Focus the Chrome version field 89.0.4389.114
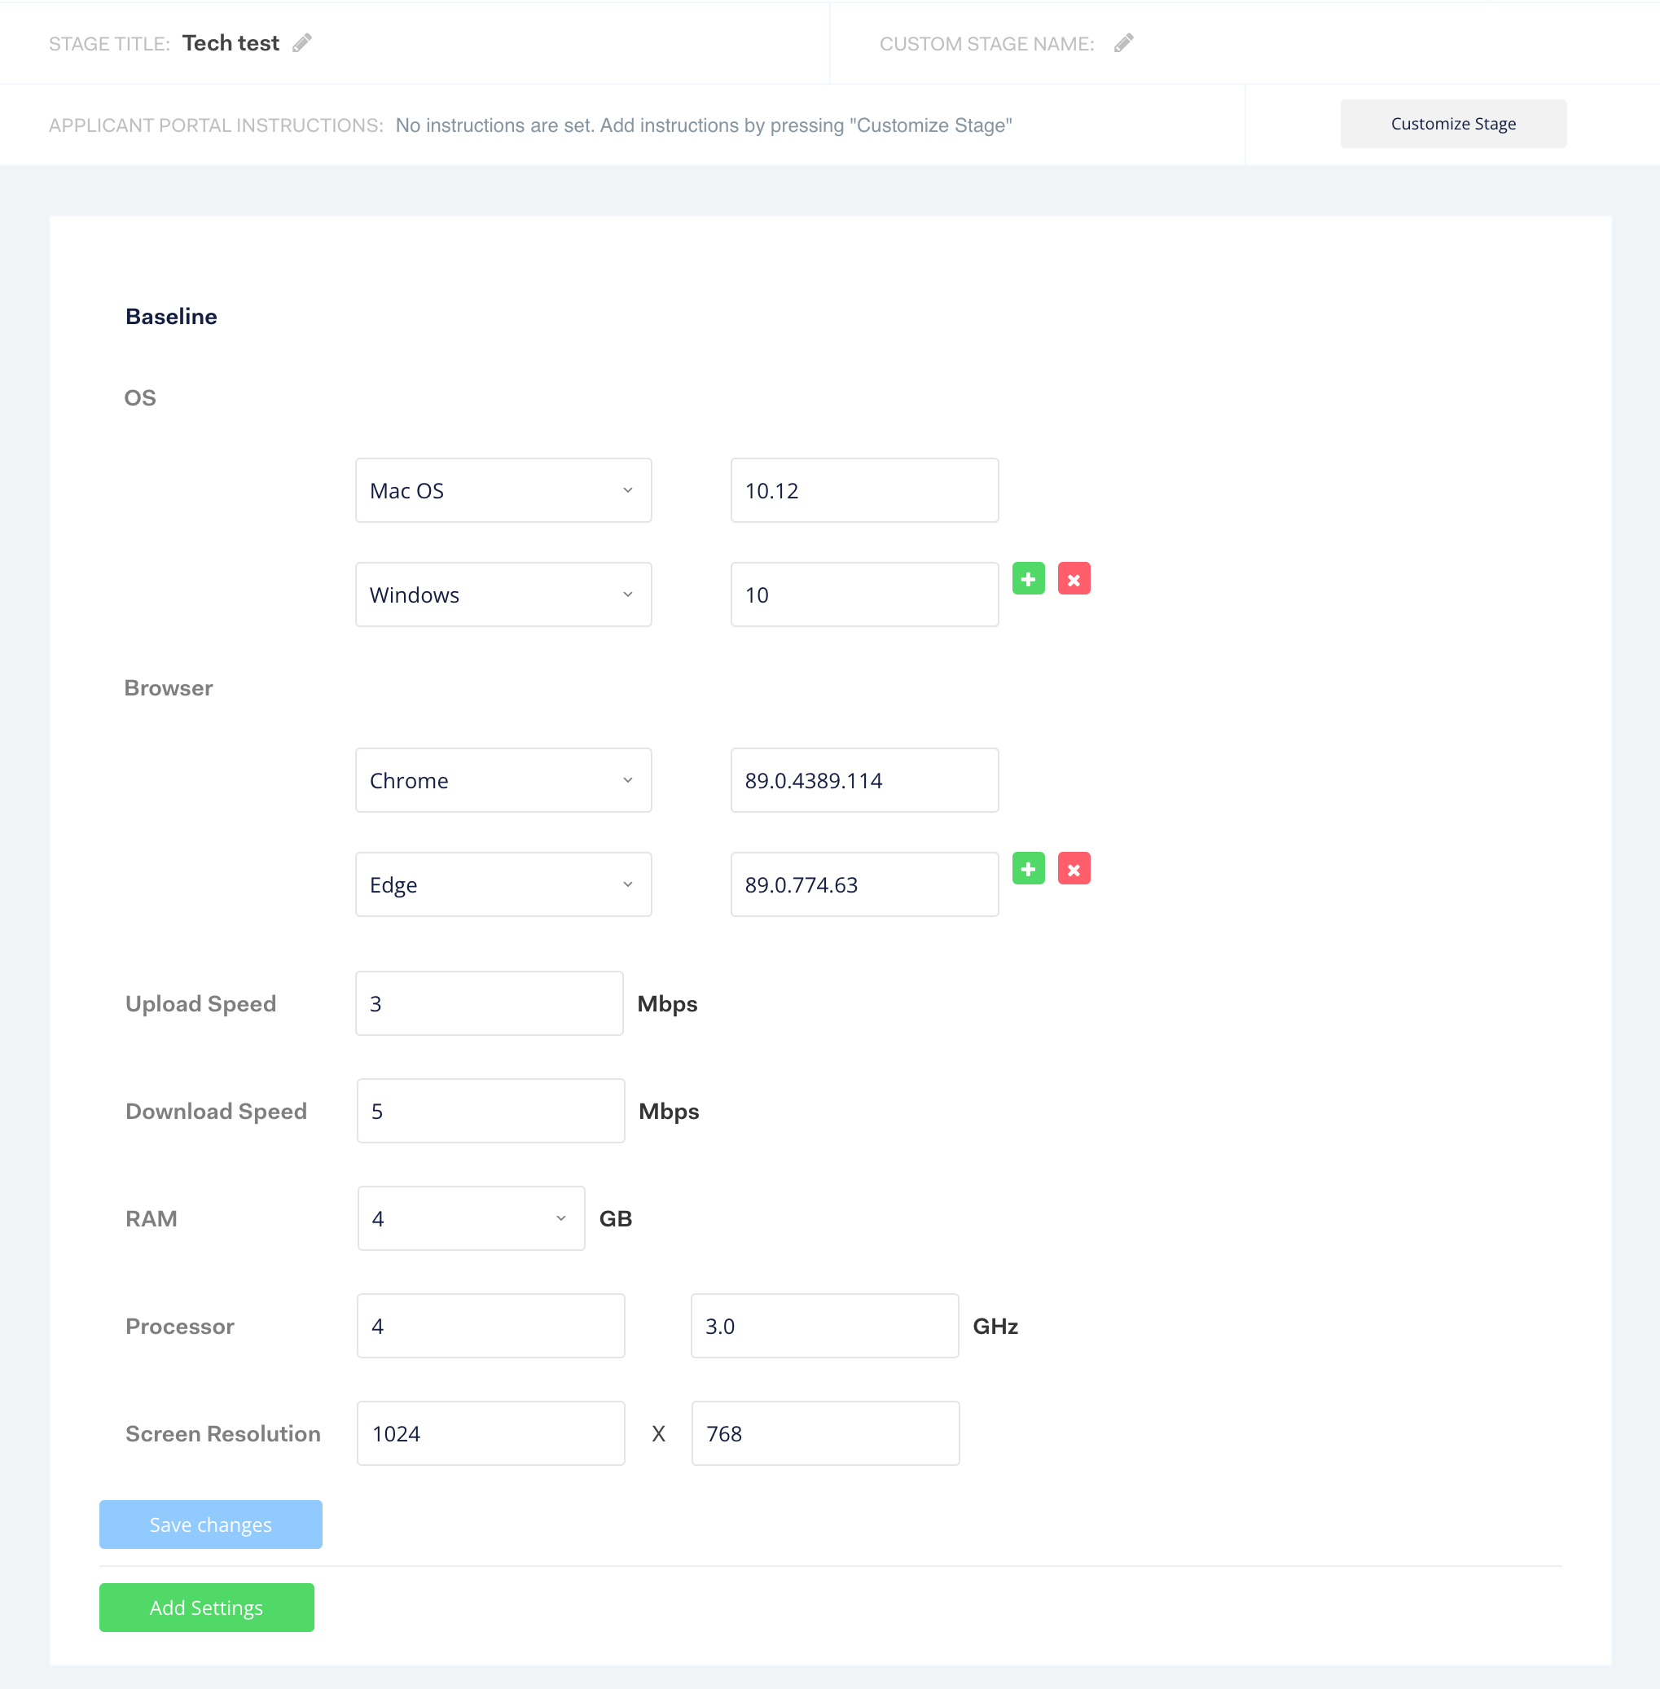The height and width of the screenshot is (1689, 1660). [865, 780]
